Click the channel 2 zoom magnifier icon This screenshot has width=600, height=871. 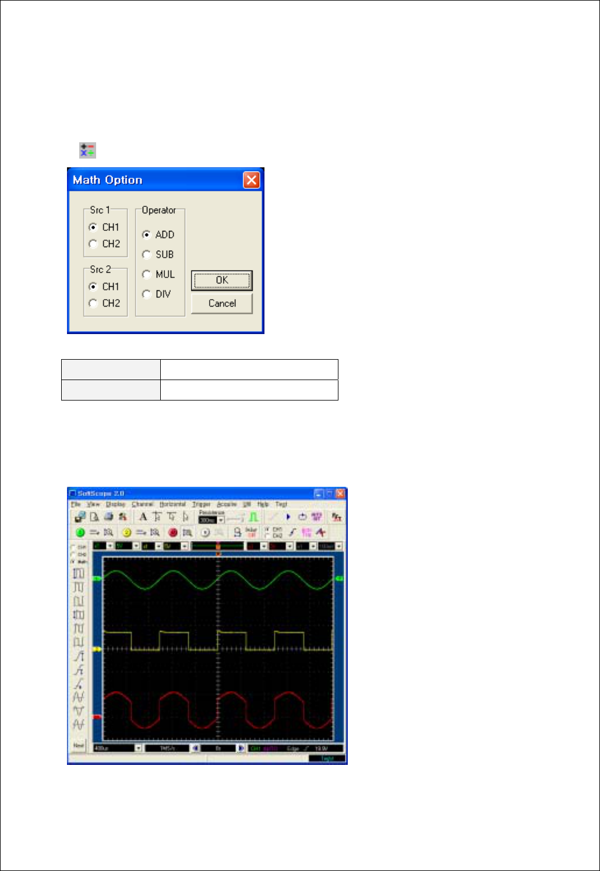pos(155,532)
